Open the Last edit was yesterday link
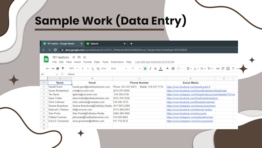The height and width of the screenshot is (148, 262). [x=155, y=62]
